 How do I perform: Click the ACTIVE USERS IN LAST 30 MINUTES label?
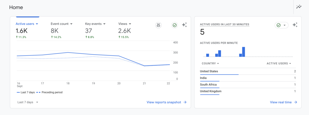(225, 25)
